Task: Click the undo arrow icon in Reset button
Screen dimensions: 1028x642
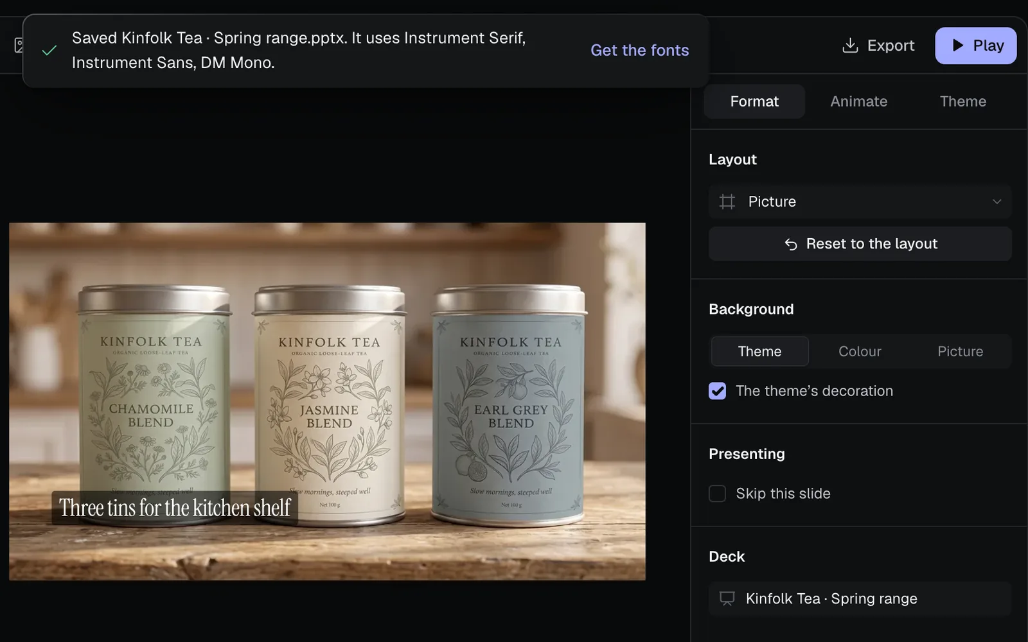Action: coord(791,244)
